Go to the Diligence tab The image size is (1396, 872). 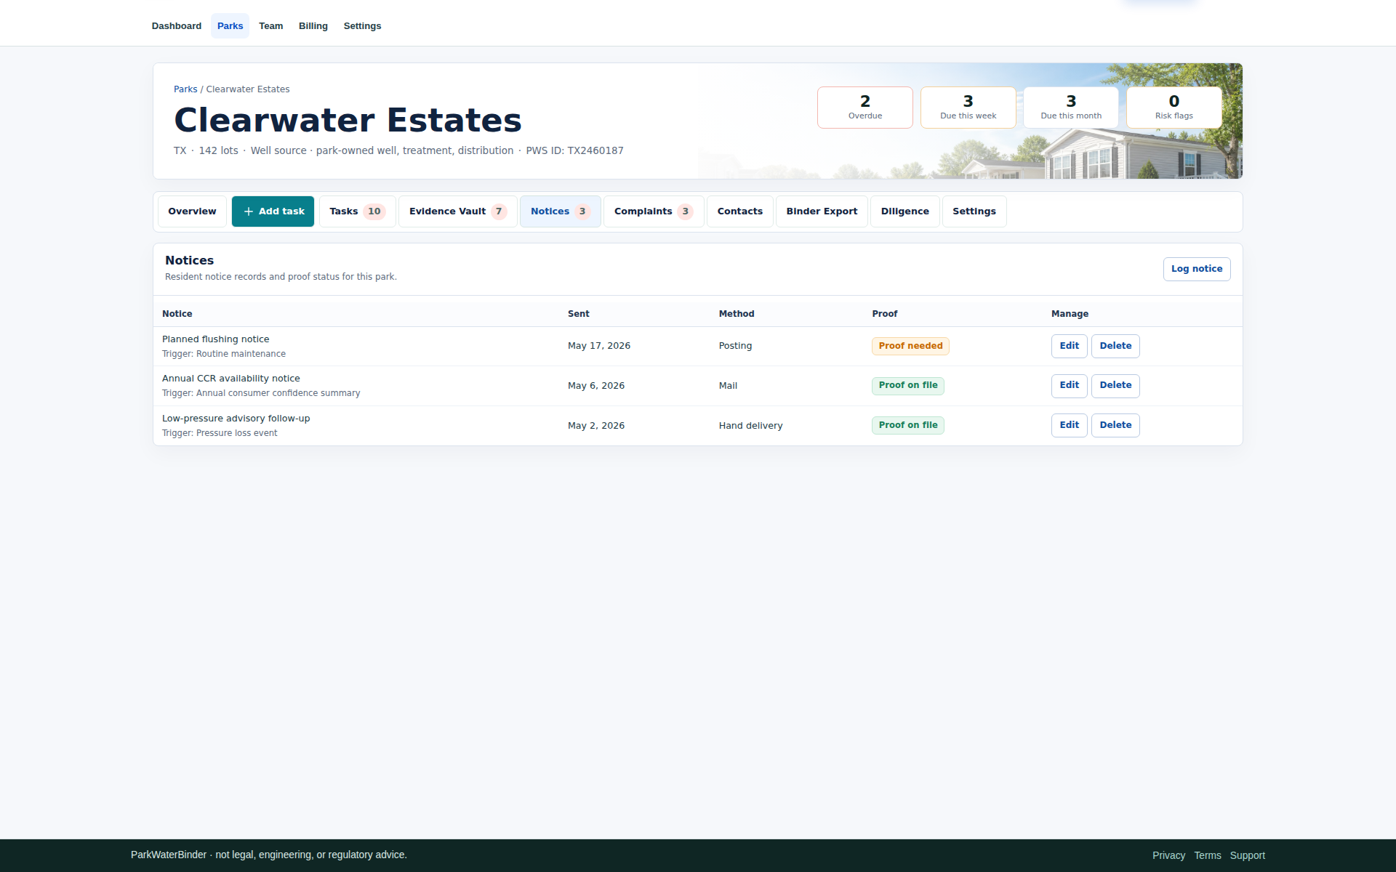tap(904, 211)
